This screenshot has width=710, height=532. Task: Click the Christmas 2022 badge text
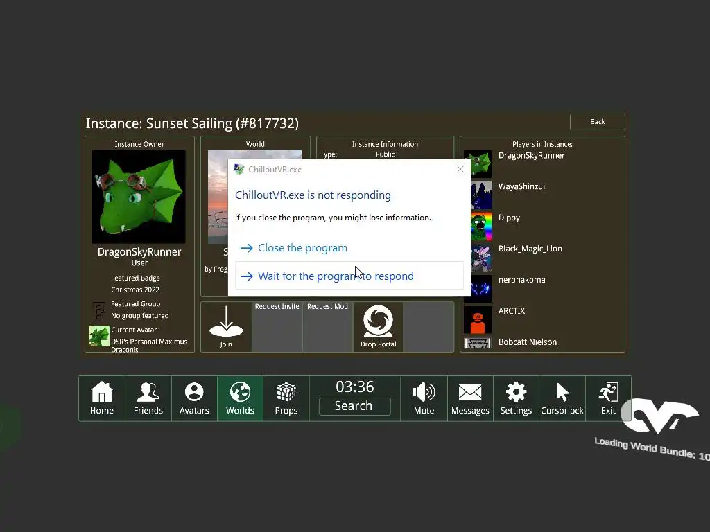[135, 290]
